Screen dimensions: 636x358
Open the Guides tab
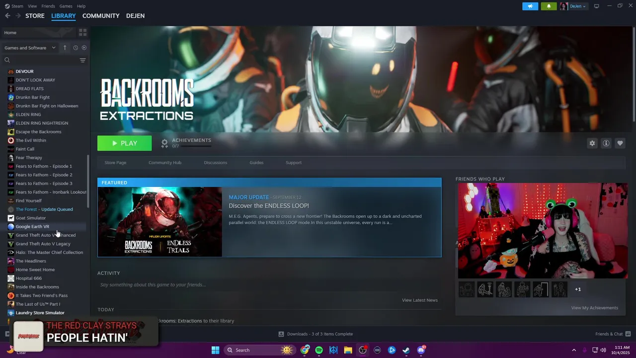[x=256, y=163]
